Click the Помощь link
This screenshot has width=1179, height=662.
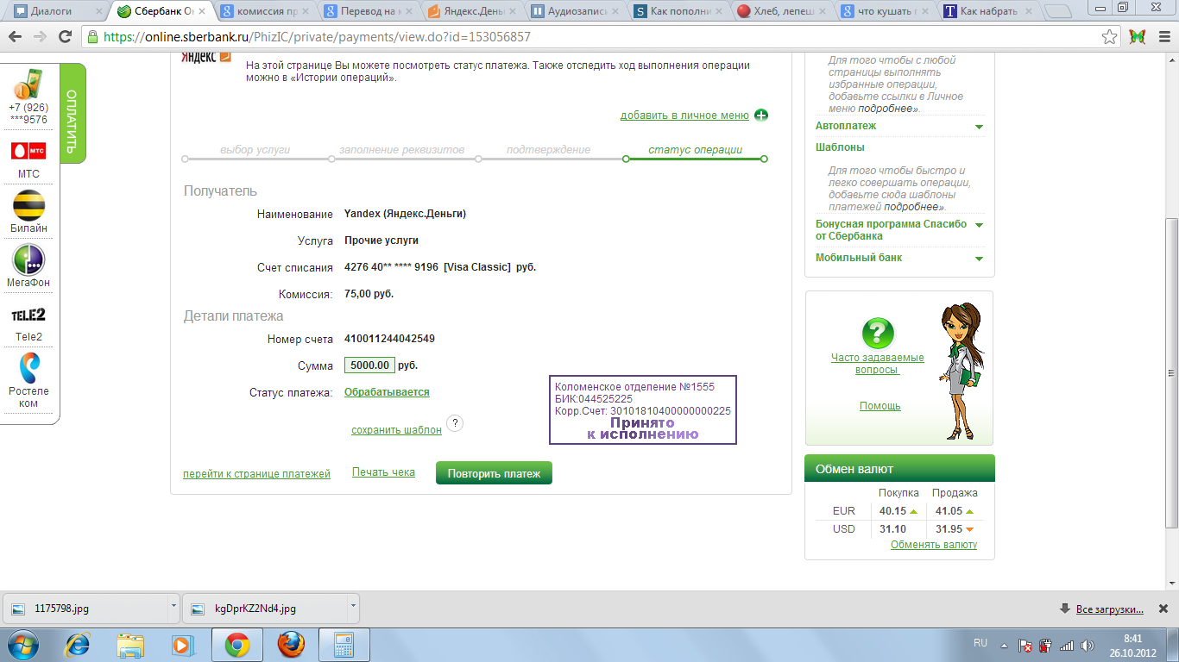(880, 406)
